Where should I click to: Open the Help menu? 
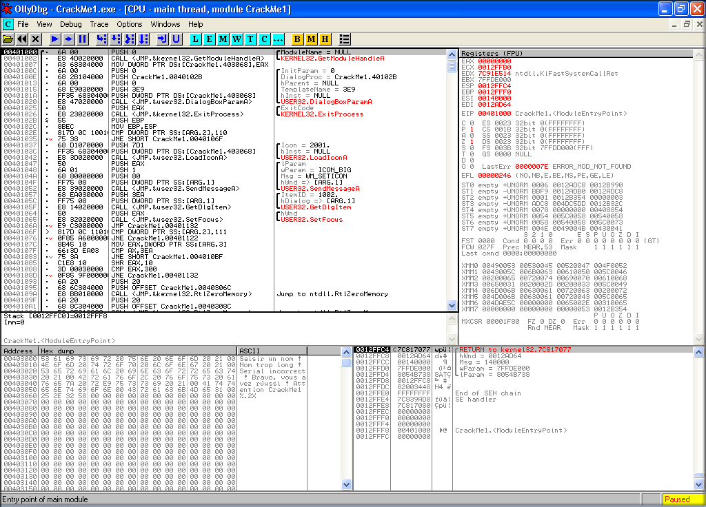click(195, 24)
